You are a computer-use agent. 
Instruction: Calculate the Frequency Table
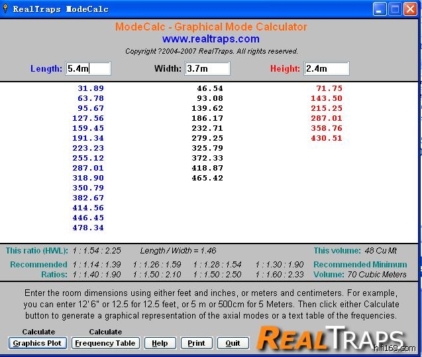(x=105, y=343)
